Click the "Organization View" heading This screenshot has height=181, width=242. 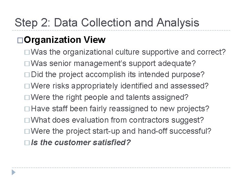tap(65, 41)
